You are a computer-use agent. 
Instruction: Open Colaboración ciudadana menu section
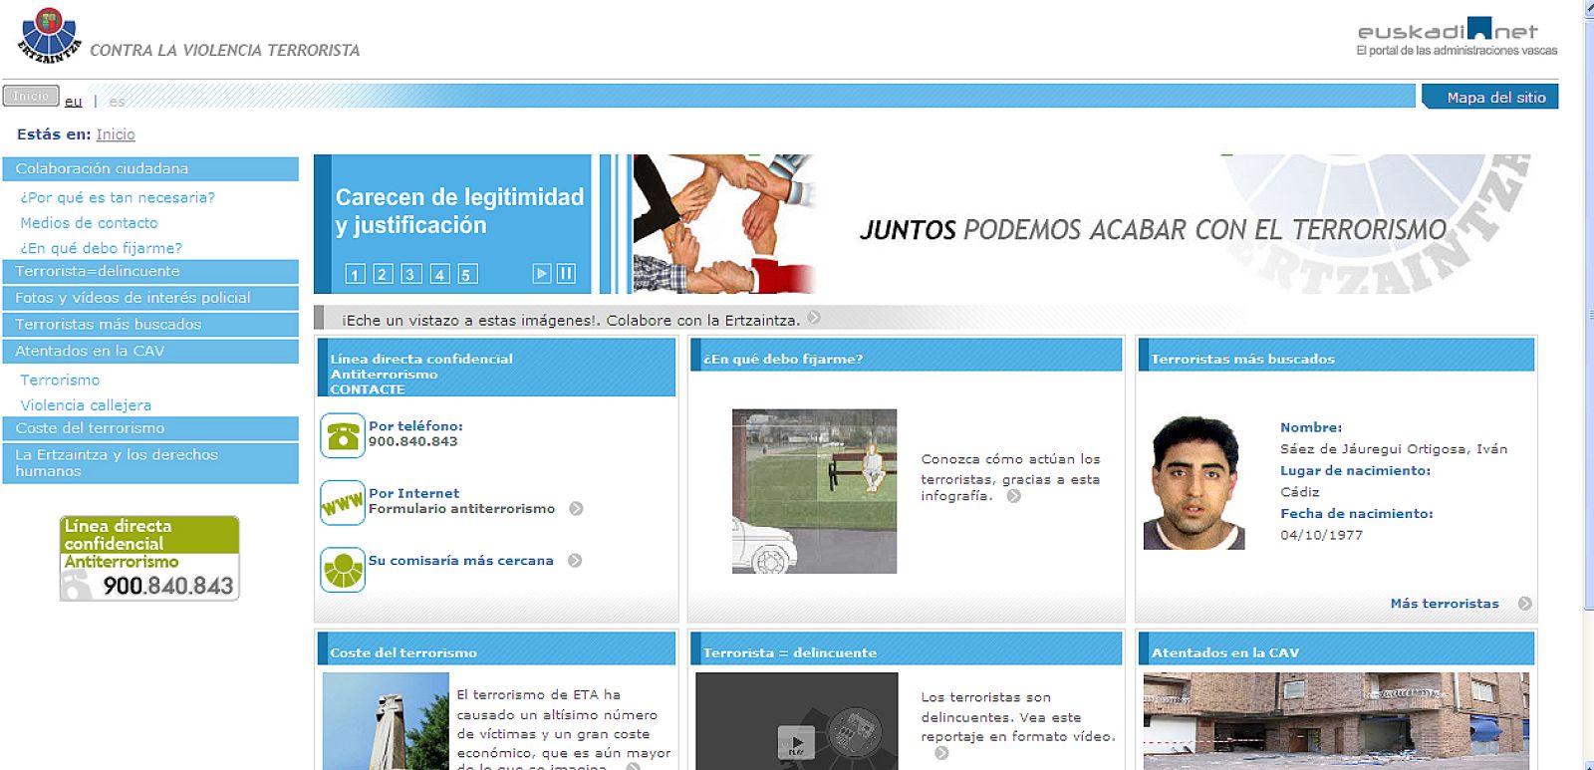click(150, 169)
